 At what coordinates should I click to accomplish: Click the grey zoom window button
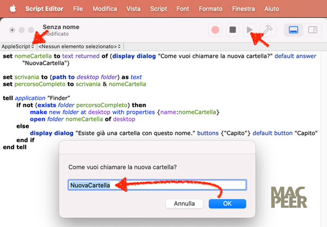[x=31, y=30]
